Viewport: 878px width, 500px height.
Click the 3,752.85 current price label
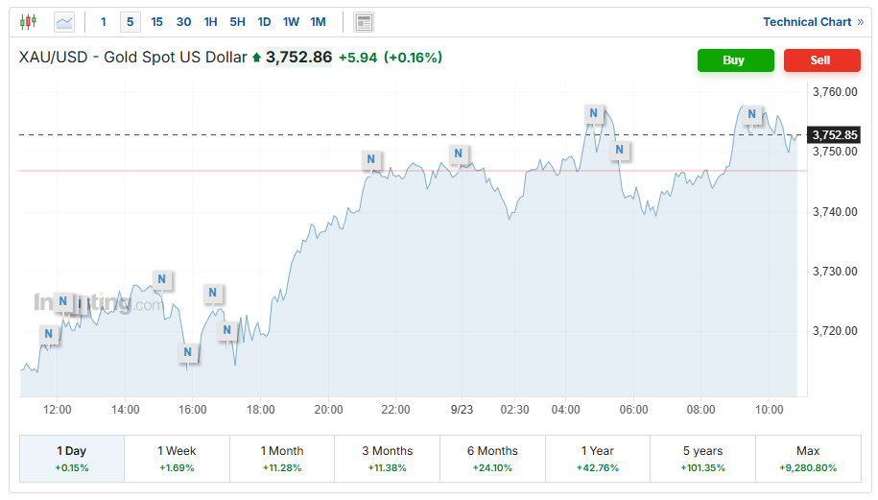(834, 134)
